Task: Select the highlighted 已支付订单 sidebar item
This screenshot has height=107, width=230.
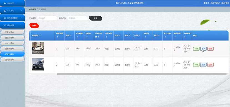Action: [x=12, y=54]
